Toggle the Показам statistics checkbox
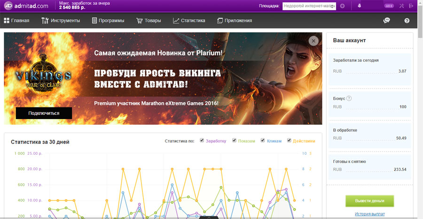Image resolution: width=423 pixels, height=219 pixels. [234, 140]
